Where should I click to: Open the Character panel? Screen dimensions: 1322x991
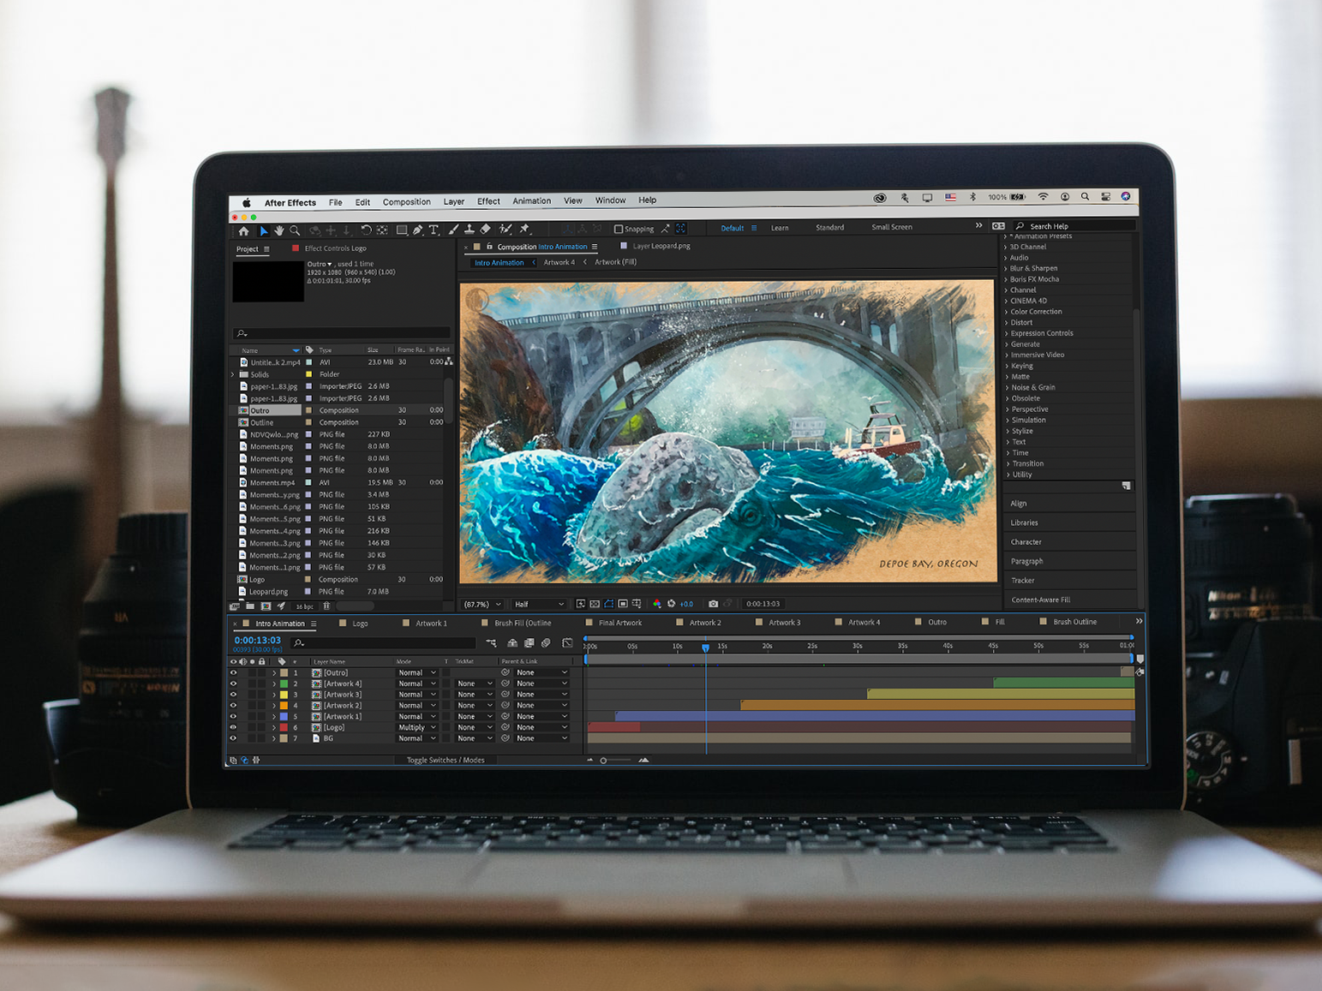(1026, 542)
